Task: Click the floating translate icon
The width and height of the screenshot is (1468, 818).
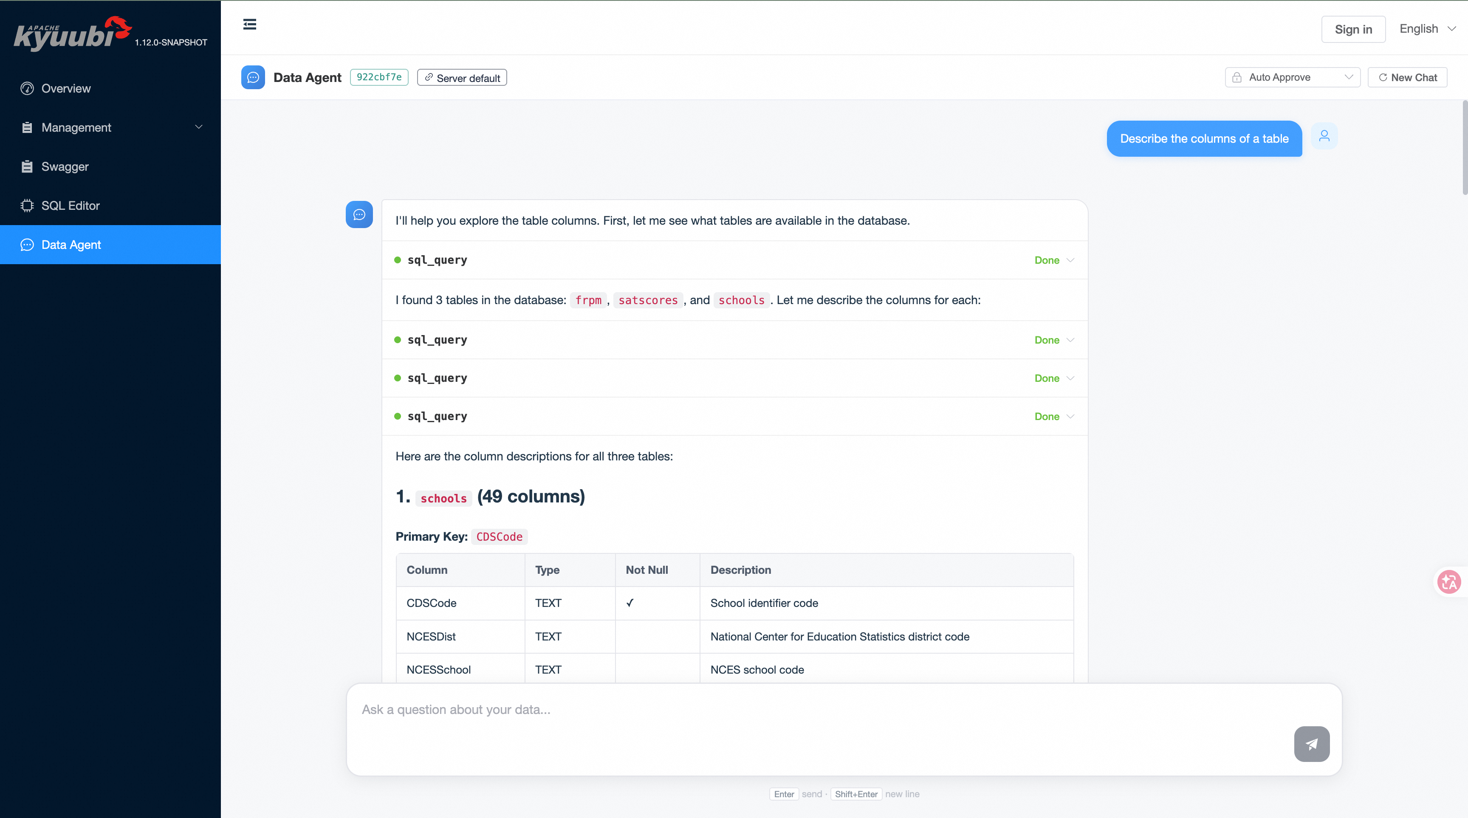Action: pos(1448,581)
